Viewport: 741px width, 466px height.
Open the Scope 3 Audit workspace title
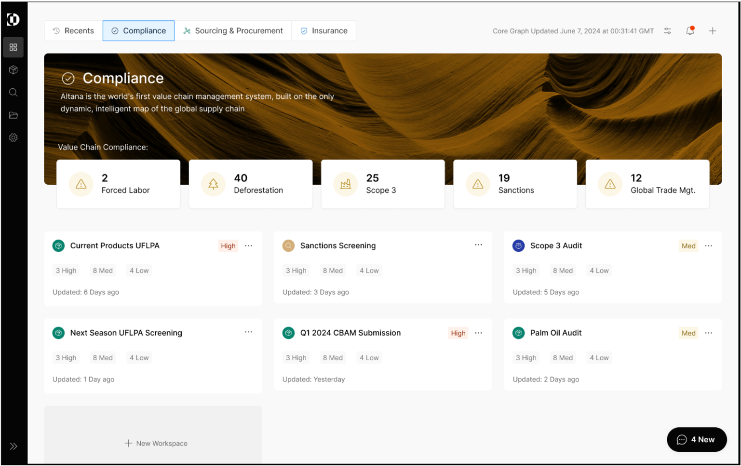[556, 246]
